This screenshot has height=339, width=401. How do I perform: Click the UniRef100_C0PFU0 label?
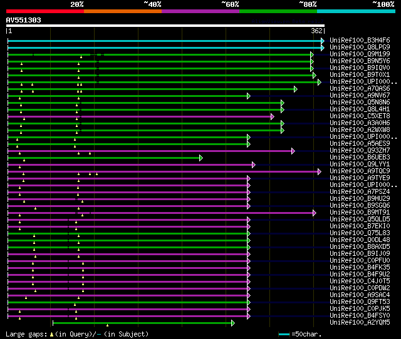(360, 261)
